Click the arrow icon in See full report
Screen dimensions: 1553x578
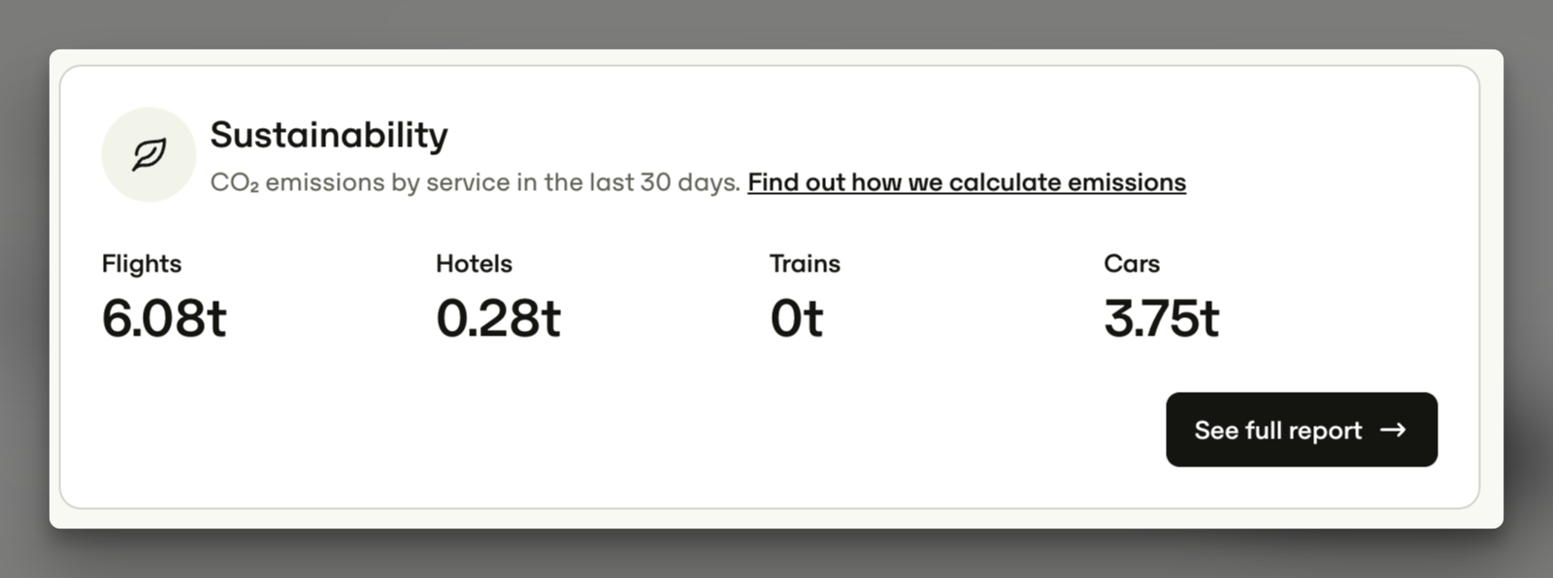[1393, 430]
